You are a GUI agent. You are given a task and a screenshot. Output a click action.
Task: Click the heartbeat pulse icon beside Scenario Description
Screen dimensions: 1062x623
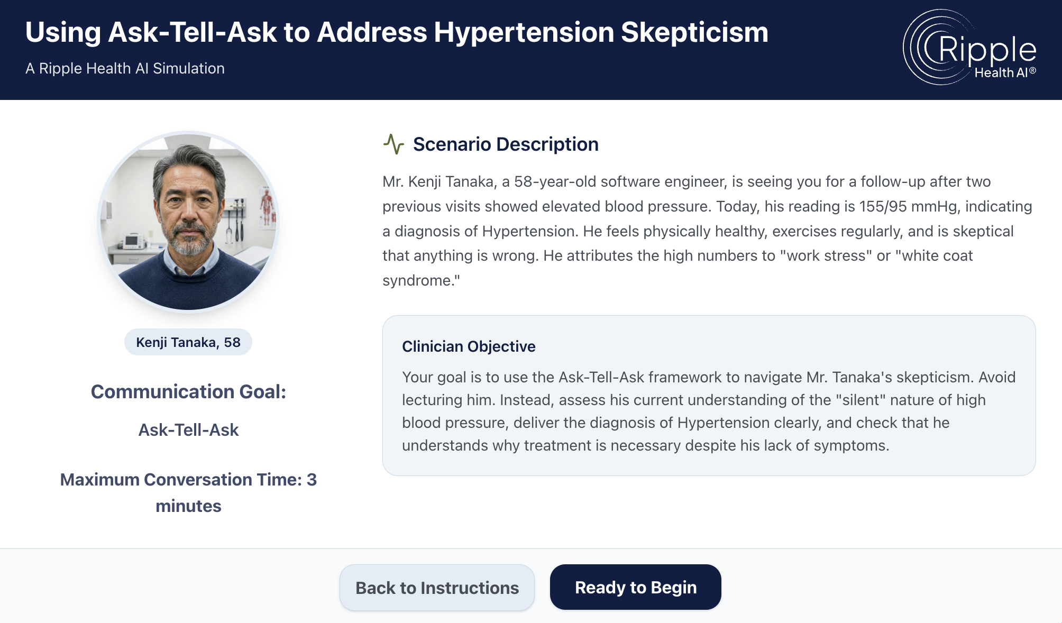393,144
